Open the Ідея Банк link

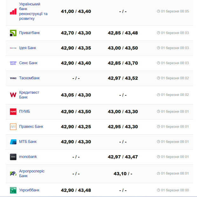[28, 48]
